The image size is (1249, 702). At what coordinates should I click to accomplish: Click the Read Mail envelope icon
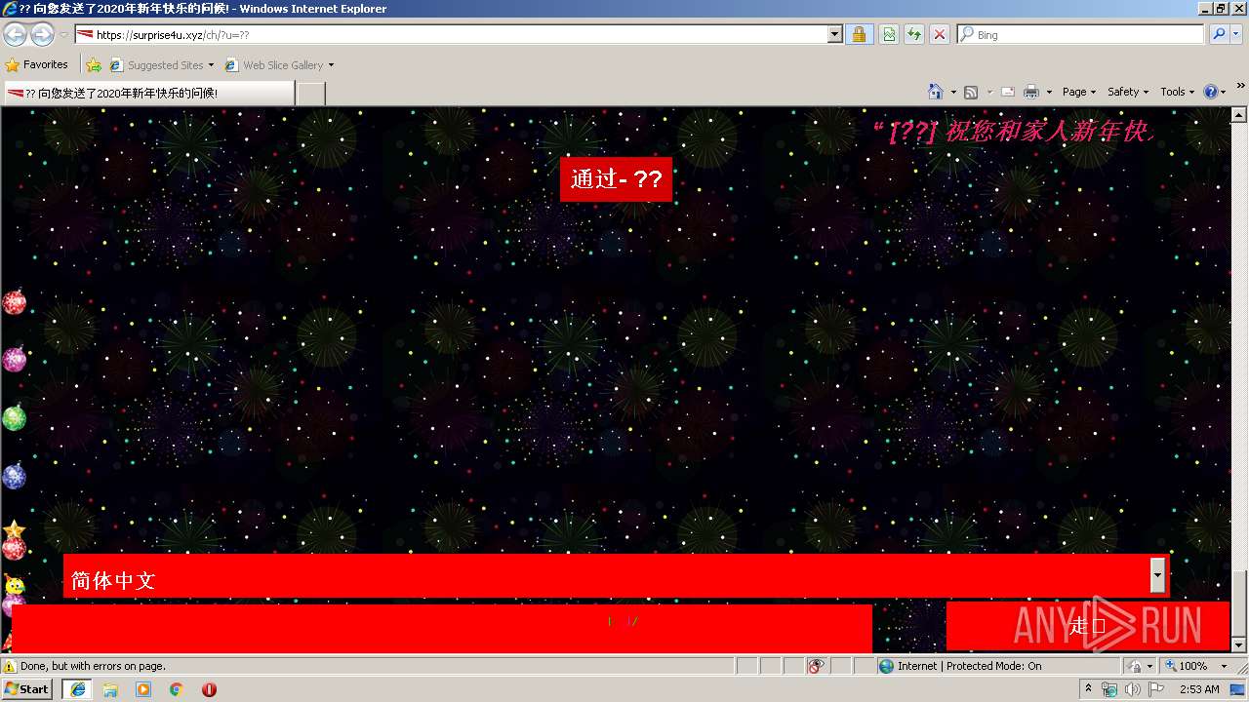tap(1008, 92)
